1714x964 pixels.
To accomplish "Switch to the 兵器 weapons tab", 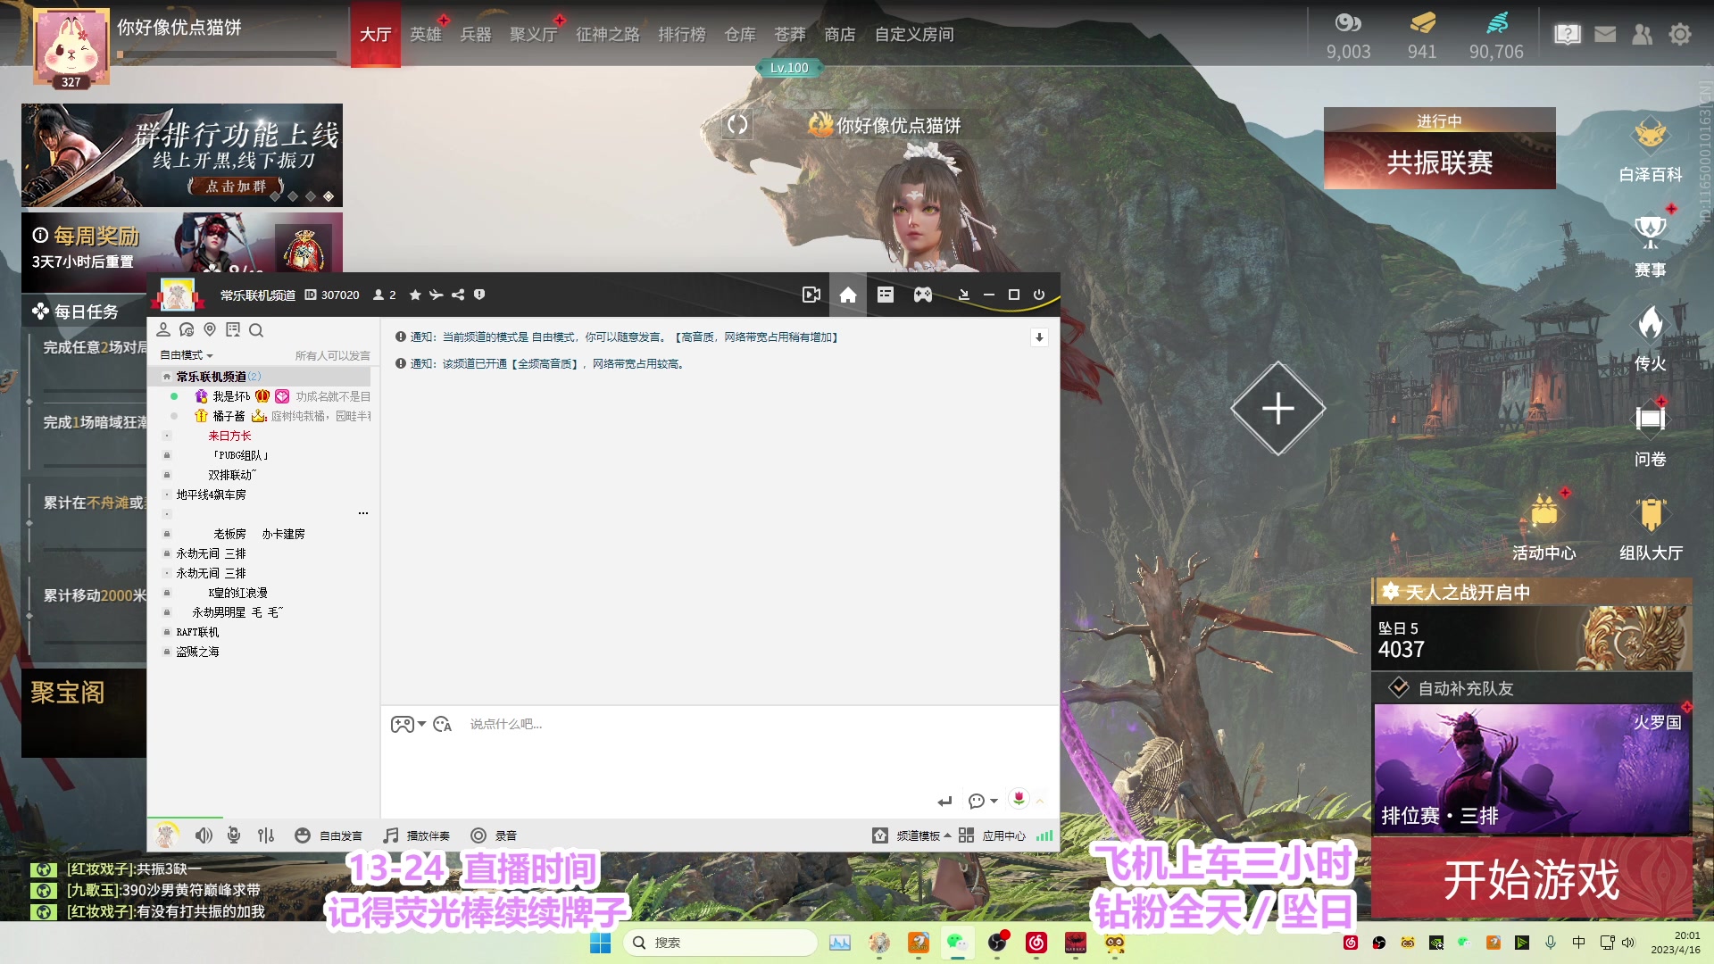I will [x=476, y=34].
